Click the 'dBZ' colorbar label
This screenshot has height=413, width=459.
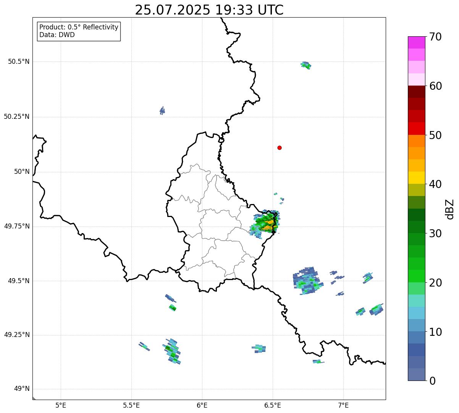point(450,209)
